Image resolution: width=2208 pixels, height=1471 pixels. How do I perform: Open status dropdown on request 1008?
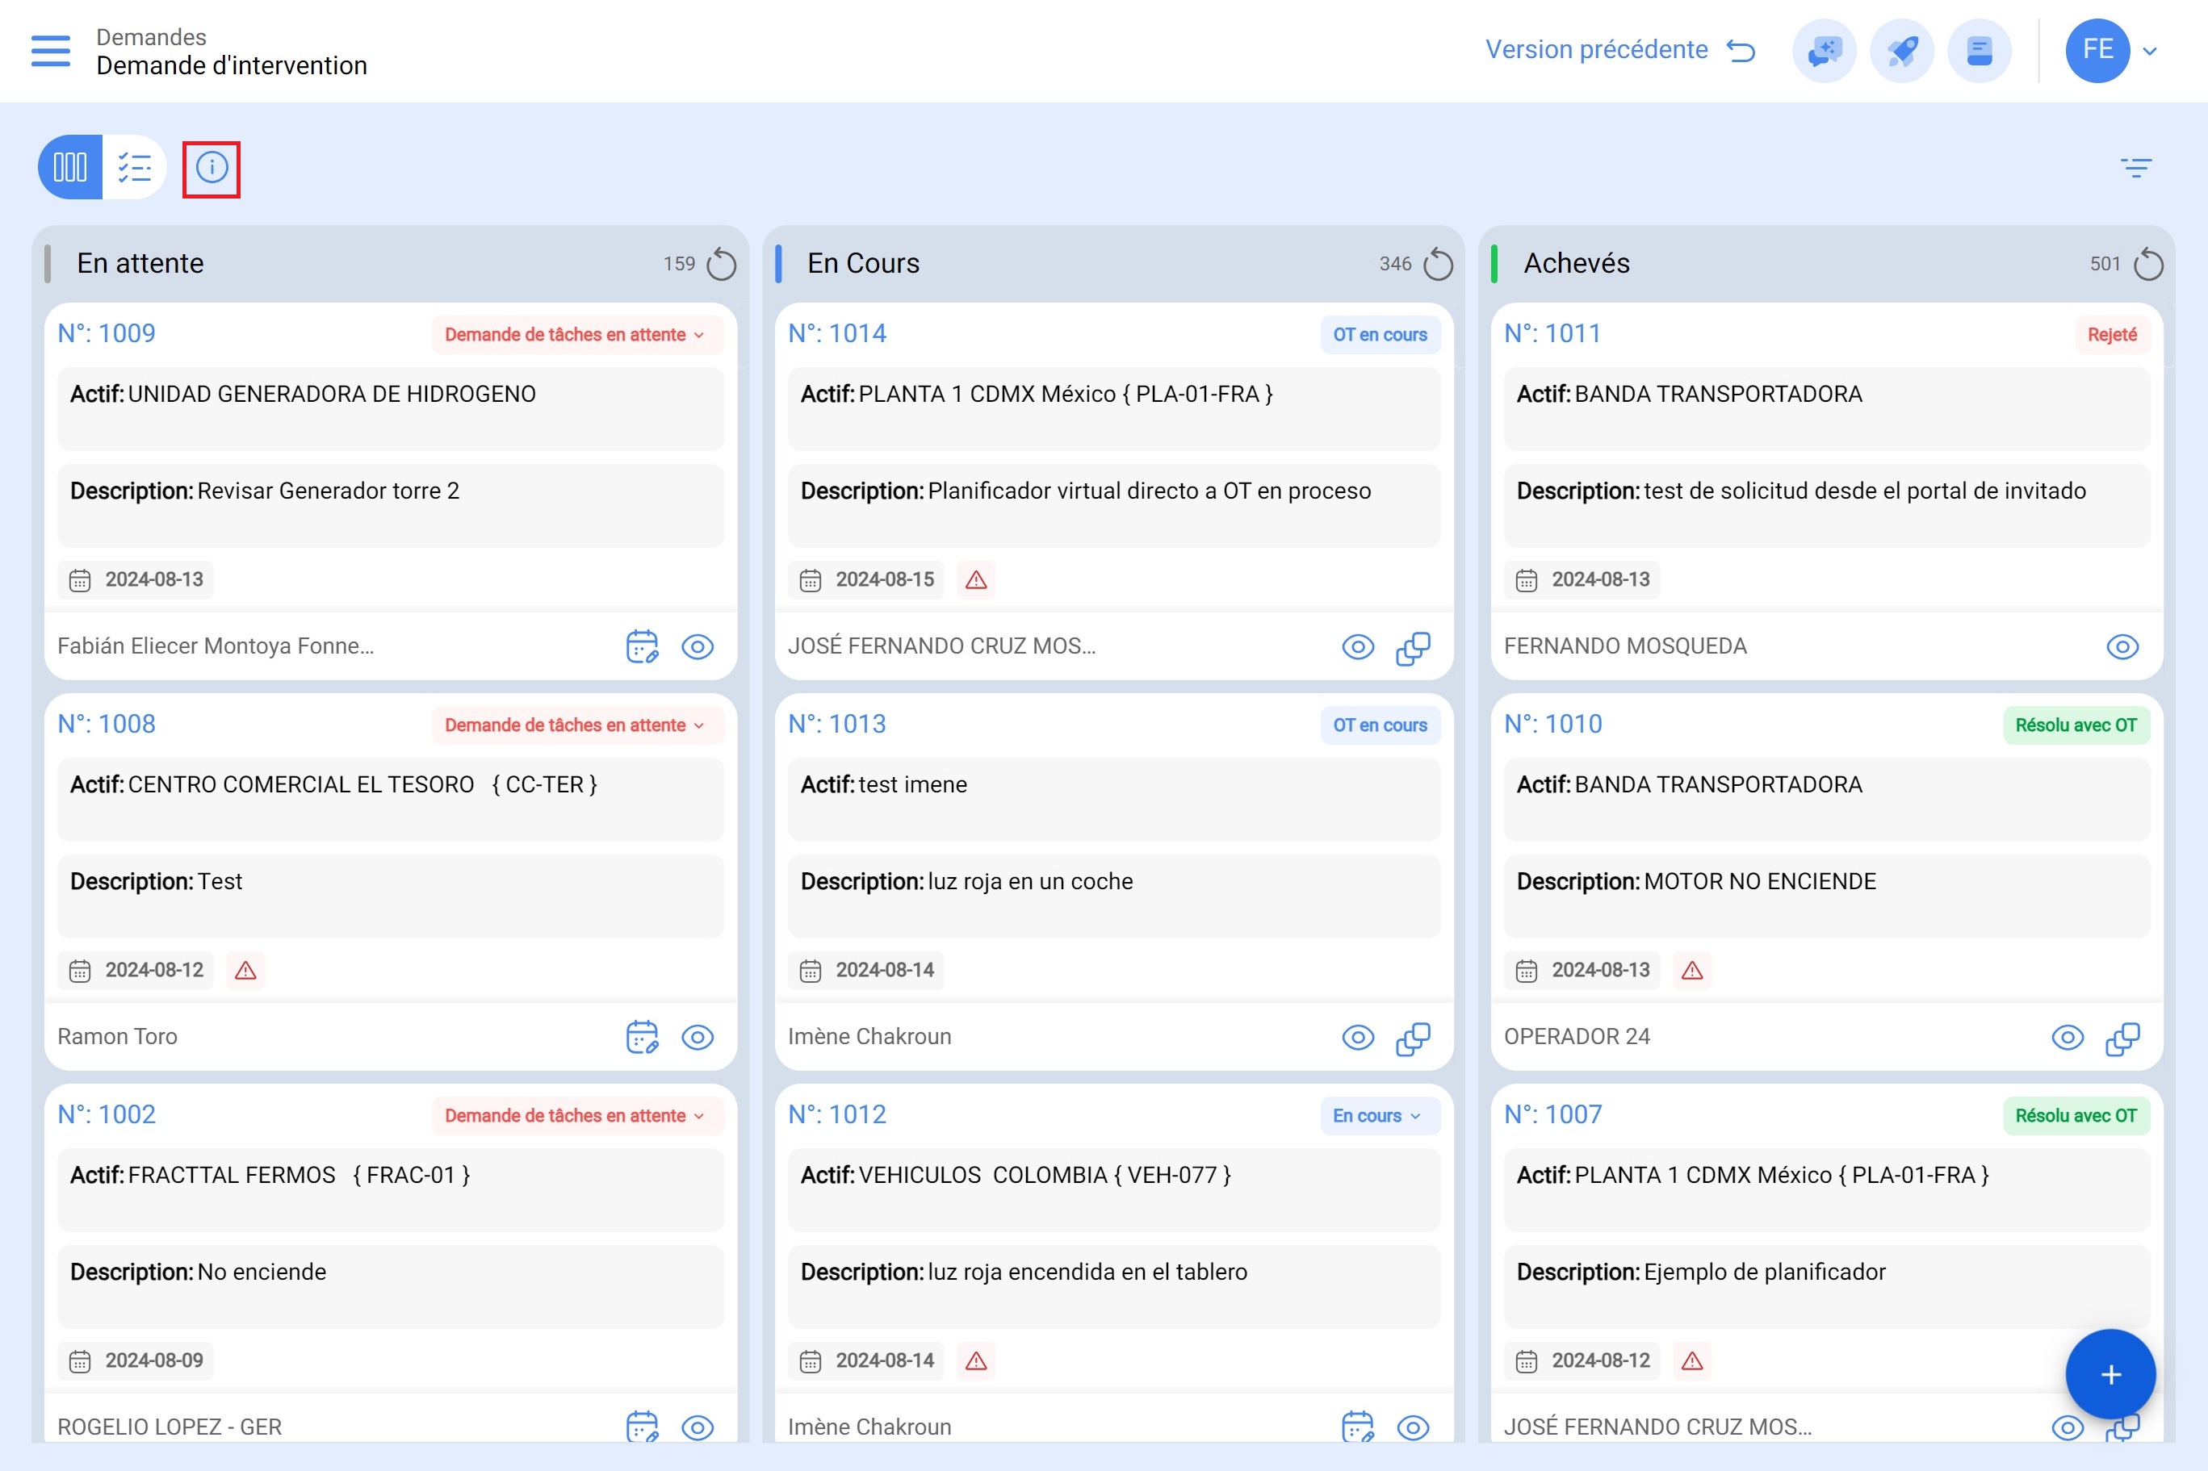[576, 725]
